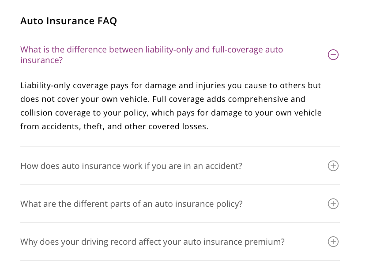Click plus icon for policy parts question
Image resolution: width=369 pixels, height=280 pixels.
click(333, 204)
